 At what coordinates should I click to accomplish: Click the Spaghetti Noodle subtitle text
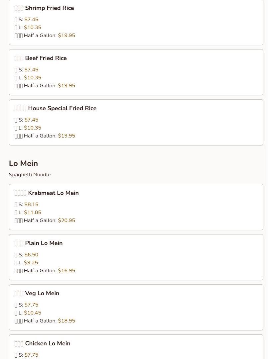coord(30,175)
